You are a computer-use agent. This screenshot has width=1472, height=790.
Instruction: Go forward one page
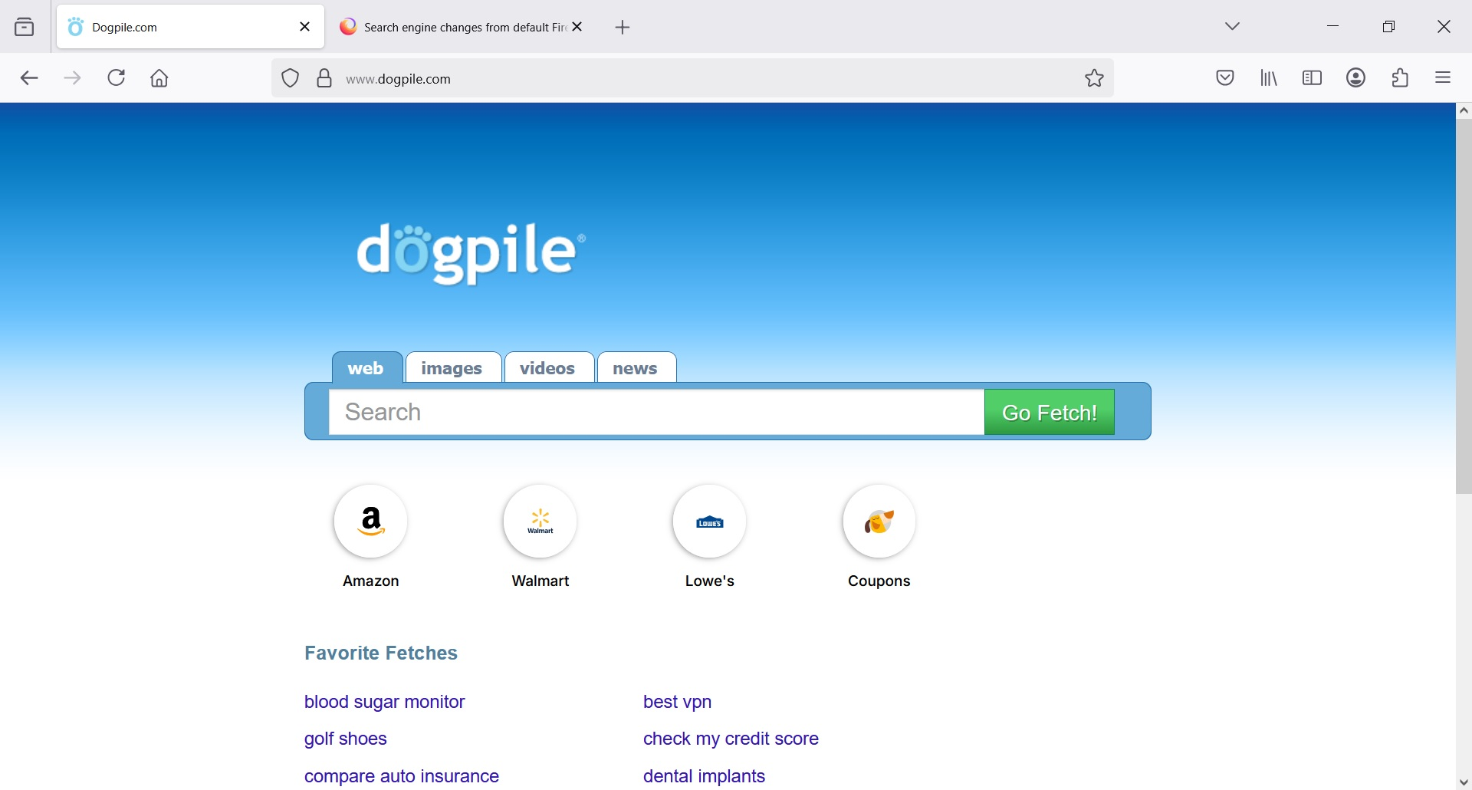73,78
